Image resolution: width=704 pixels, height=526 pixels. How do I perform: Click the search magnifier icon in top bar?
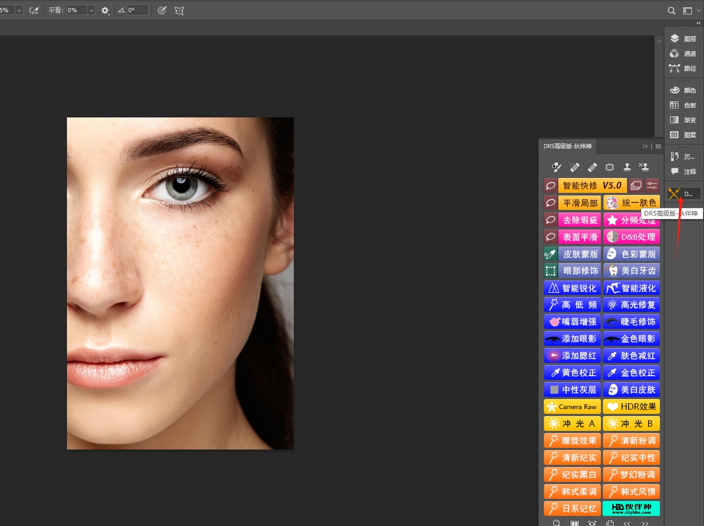point(672,11)
